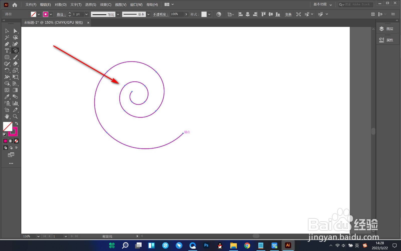Select the Shape Builder tool
Screen dimensions: 401x251
7,83
